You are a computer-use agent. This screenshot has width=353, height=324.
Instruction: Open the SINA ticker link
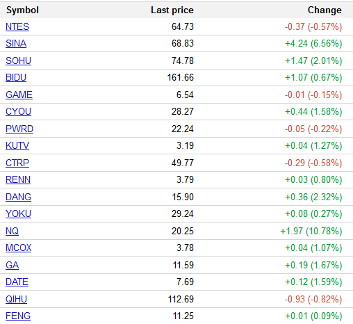(x=16, y=44)
